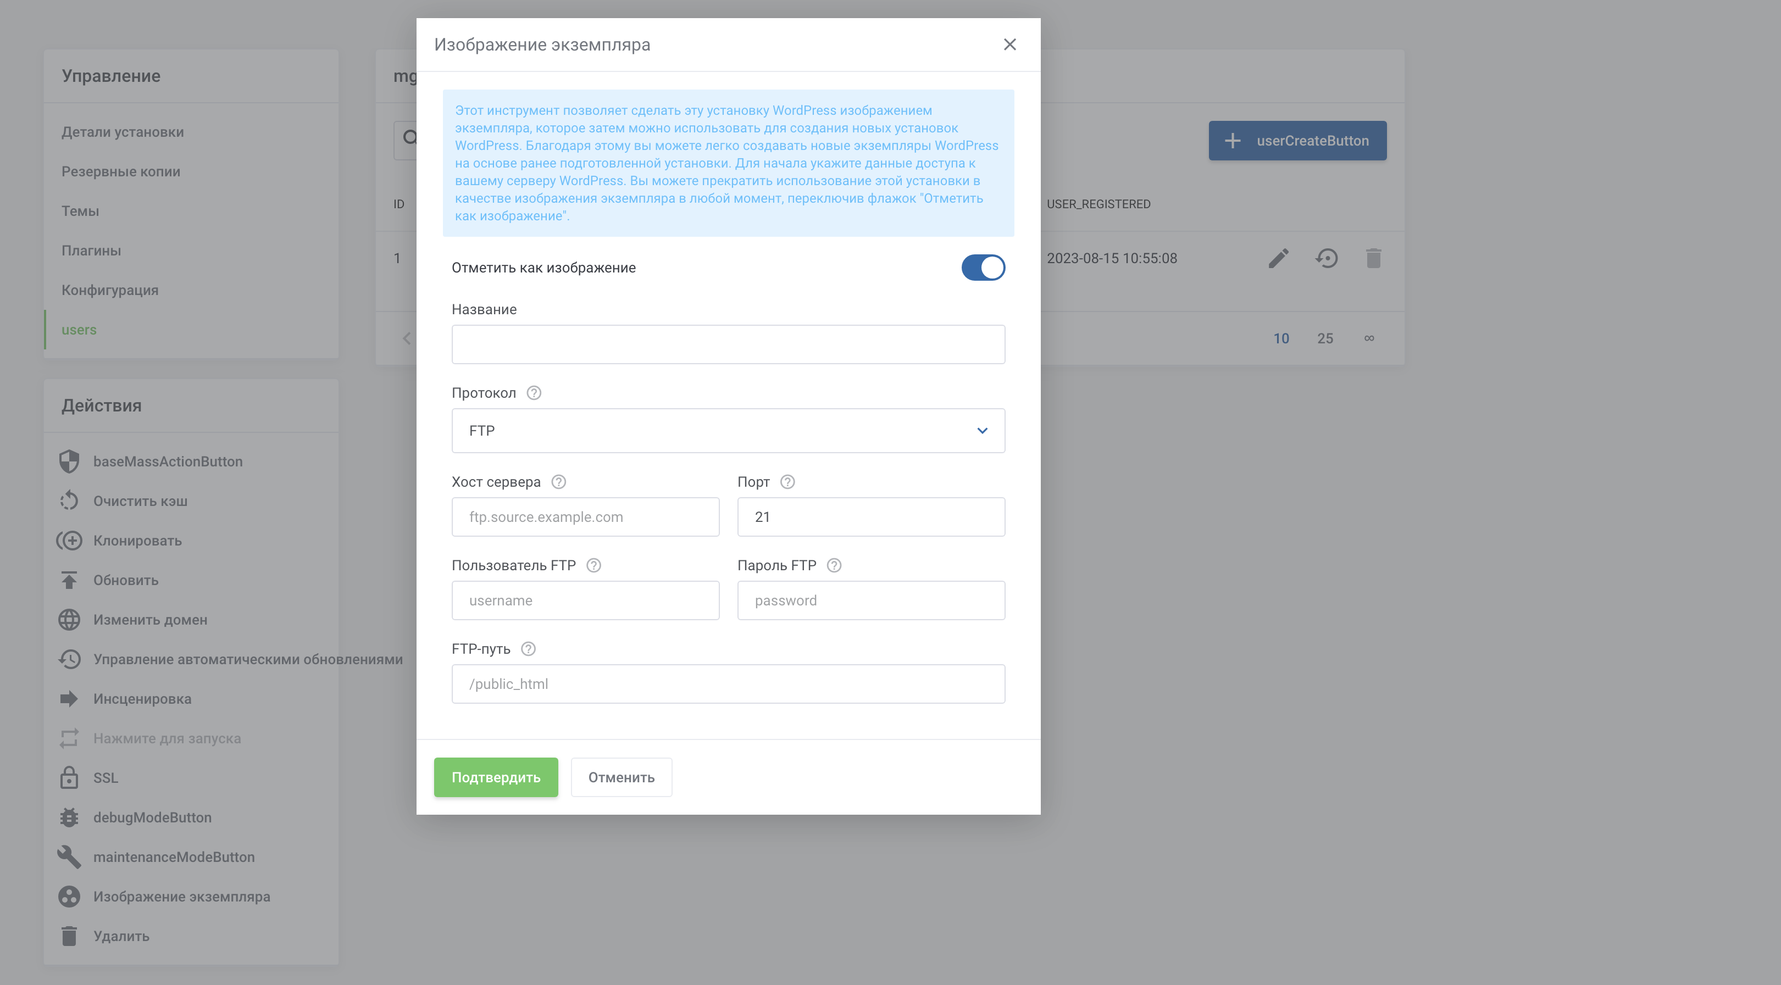Click the baseMassActionButton shield icon
The image size is (1781, 985).
point(69,462)
